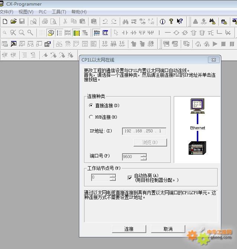Click the 工作站节点号 value field
Viewport: 237px width, 249px height.
pyautogui.click(x=100, y=177)
